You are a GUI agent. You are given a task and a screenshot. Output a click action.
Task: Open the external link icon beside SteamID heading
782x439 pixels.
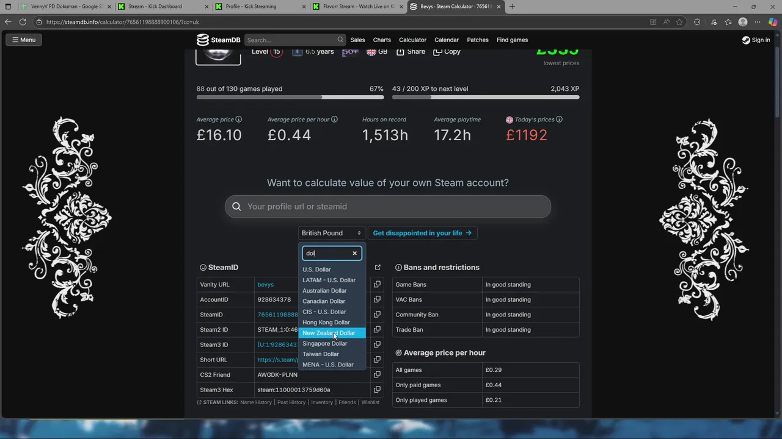378,268
